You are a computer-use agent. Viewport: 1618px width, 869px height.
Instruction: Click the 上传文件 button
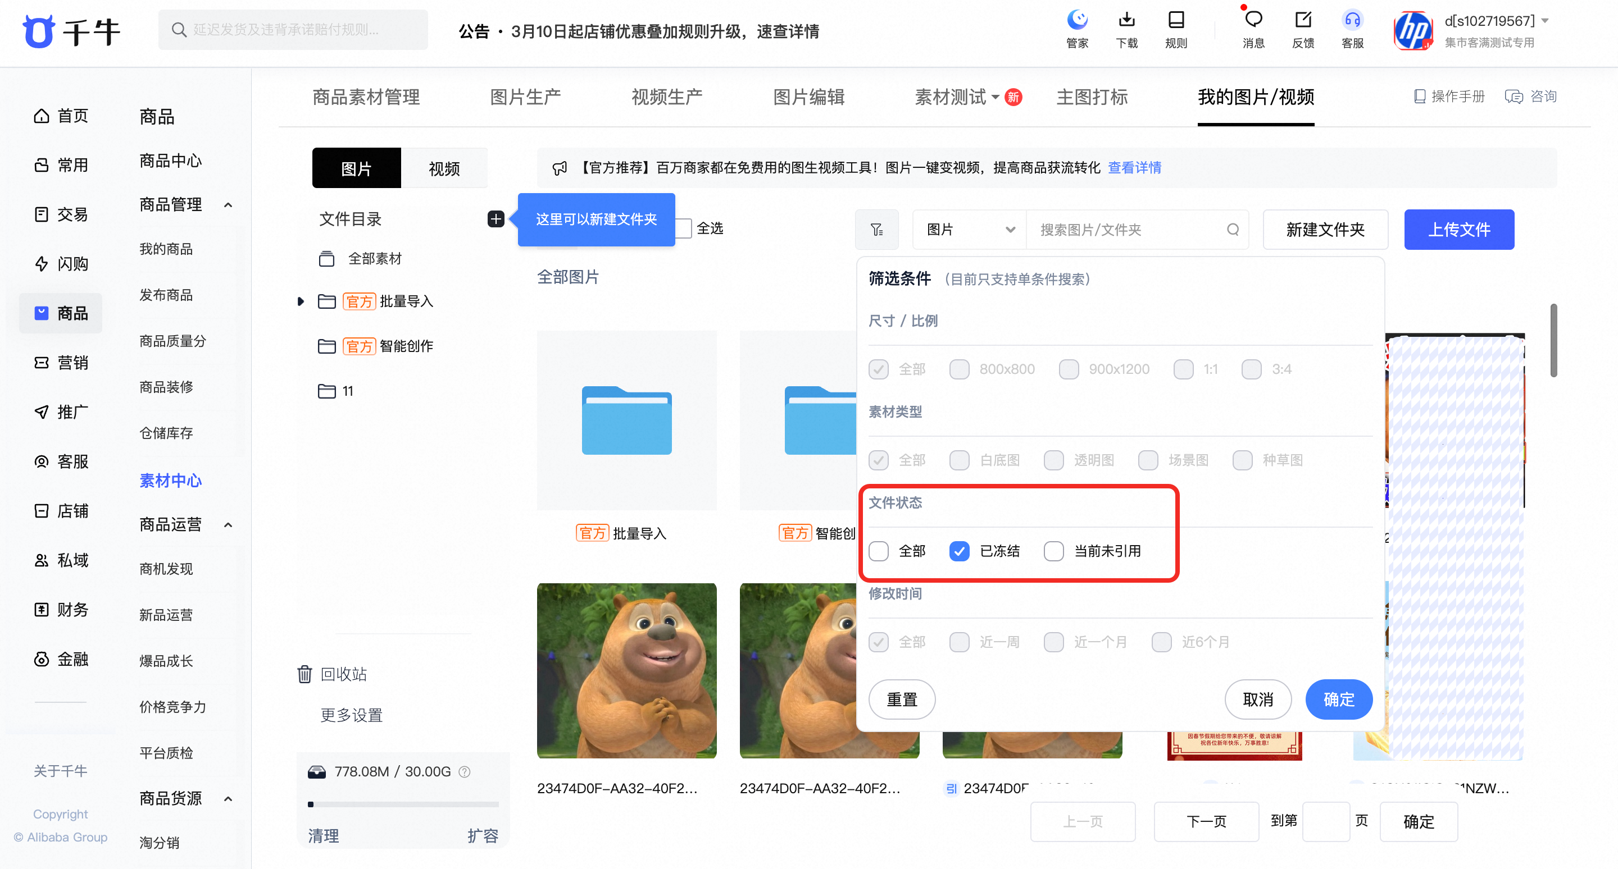point(1458,230)
